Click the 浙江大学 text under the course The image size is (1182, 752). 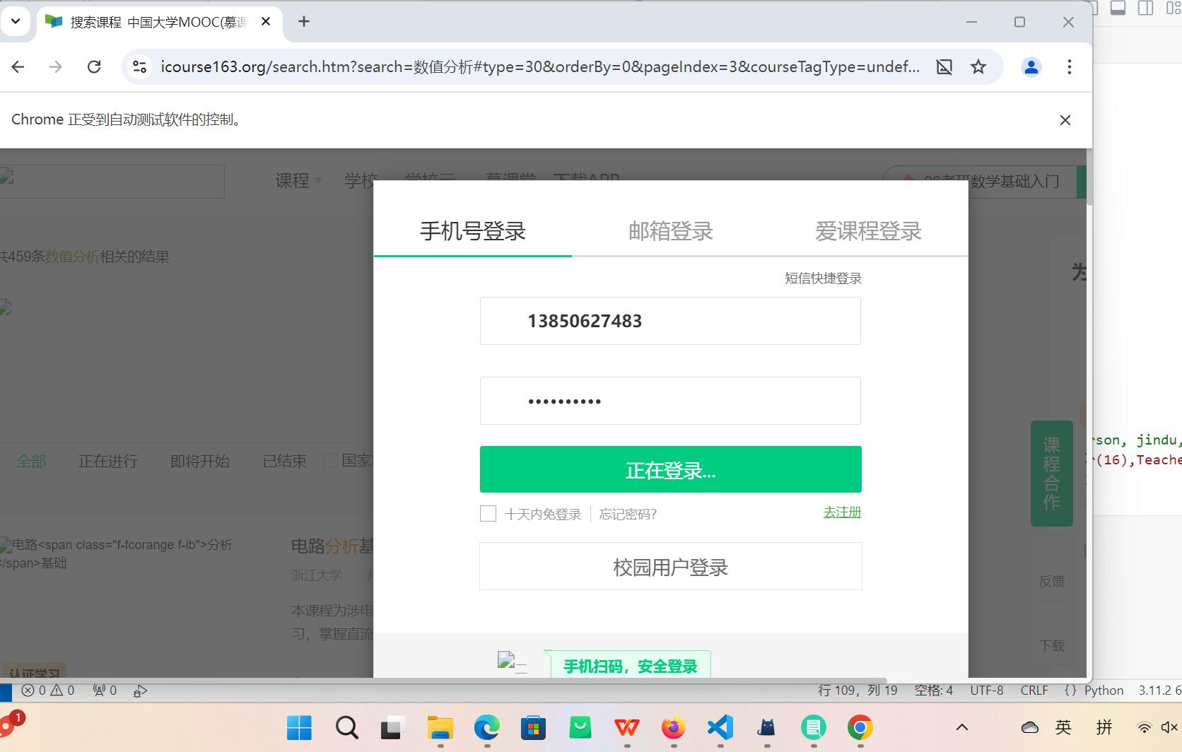[317, 575]
